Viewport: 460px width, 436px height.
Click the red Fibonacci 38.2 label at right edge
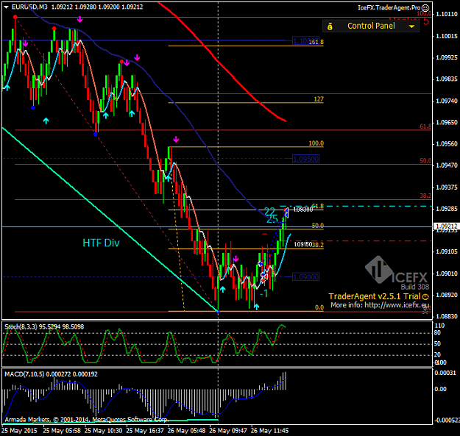[x=425, y=196]
